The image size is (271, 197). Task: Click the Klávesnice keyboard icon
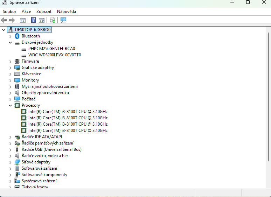click(x=17, y=74)
